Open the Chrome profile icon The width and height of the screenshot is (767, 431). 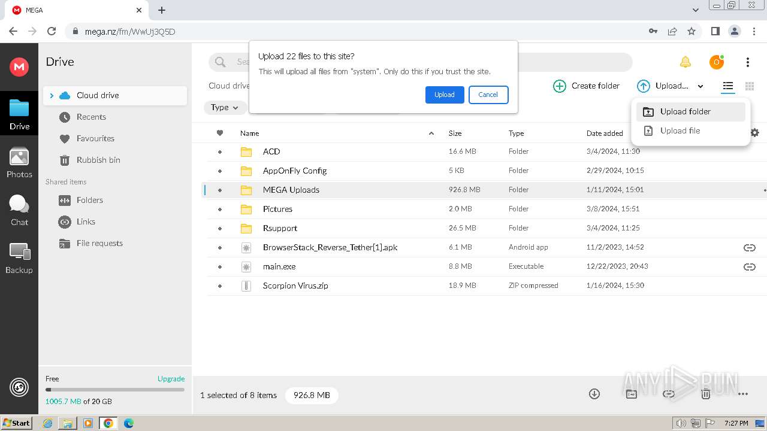(x=734, y=31)
